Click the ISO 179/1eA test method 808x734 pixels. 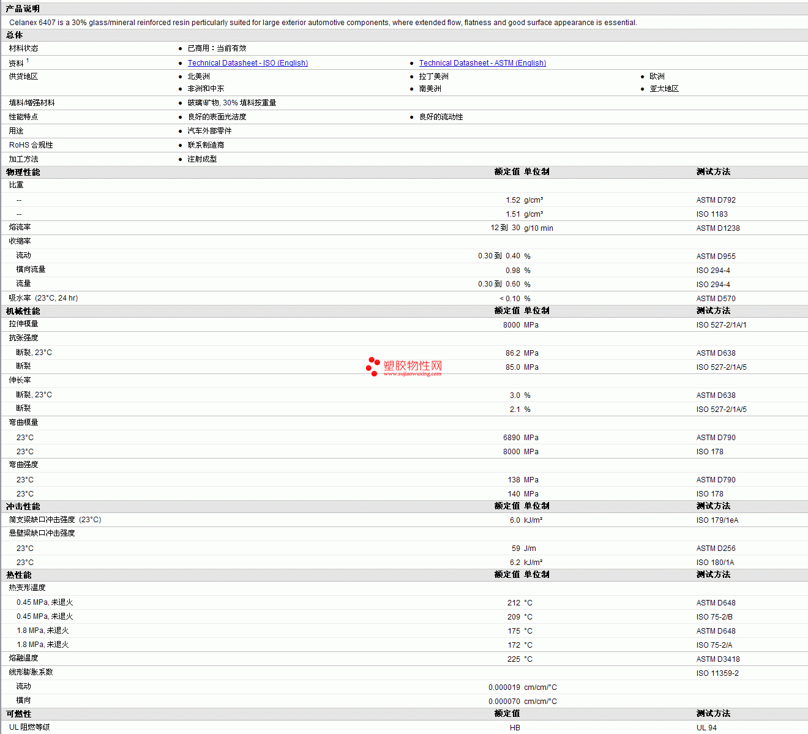(x=717, y=520)
